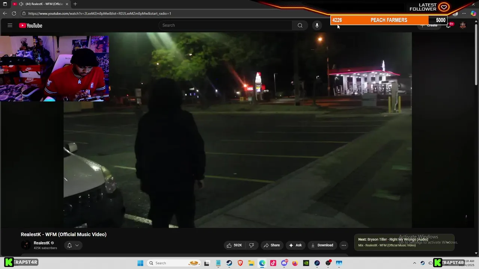Mute the tab via speaker icon
Viewport: 479px width, 269px height.
[x=21, y=4]
